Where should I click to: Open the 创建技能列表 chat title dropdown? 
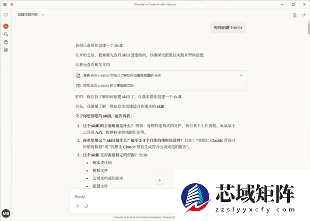point(31,14)
